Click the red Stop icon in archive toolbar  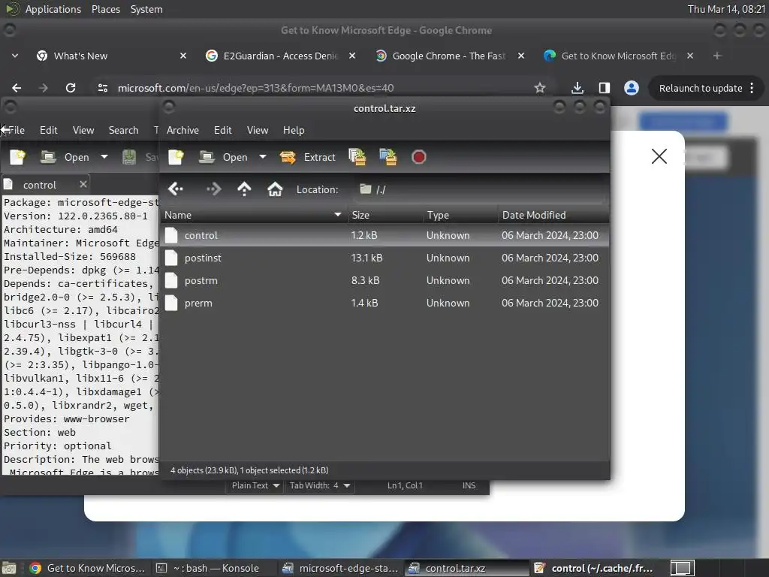tap(419, 157)
